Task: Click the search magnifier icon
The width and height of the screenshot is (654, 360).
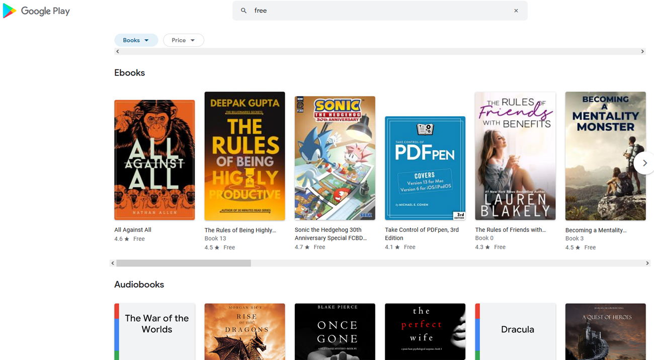Action: click(x=243, y=11)
